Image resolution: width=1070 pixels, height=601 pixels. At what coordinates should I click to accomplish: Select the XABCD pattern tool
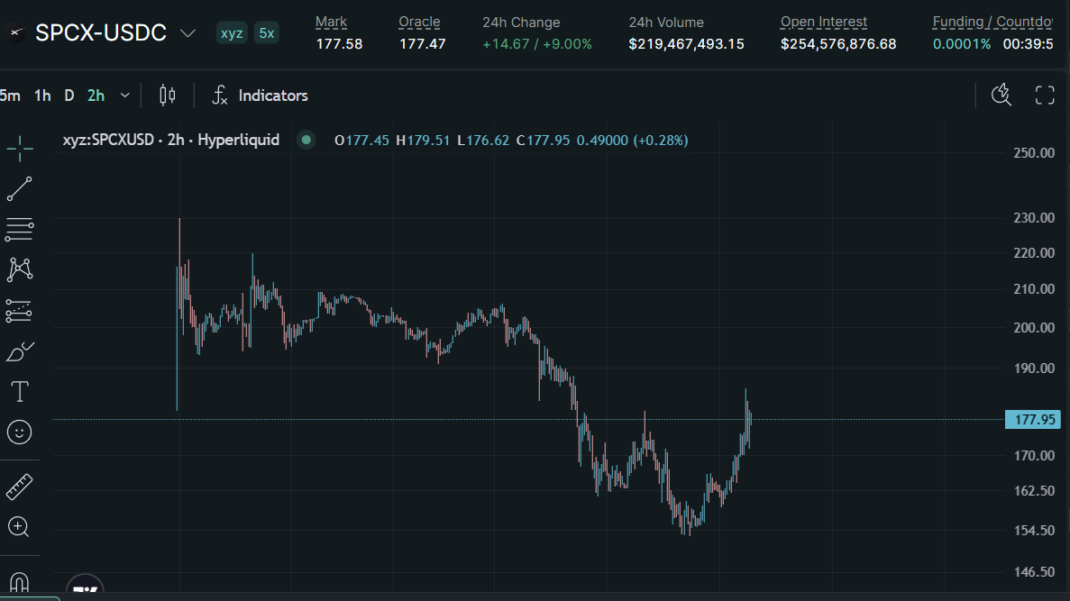coord(20,270)
